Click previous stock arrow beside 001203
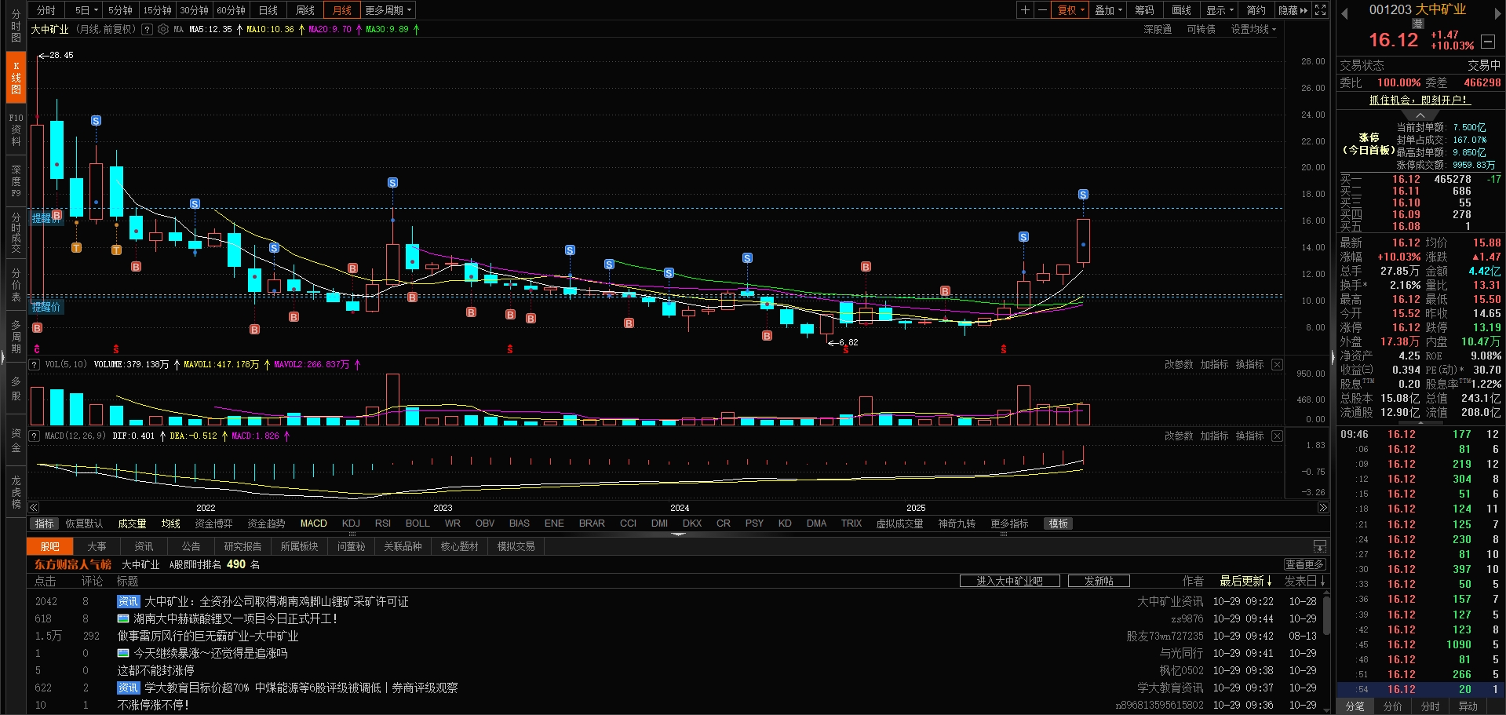 click(1344, 13)
